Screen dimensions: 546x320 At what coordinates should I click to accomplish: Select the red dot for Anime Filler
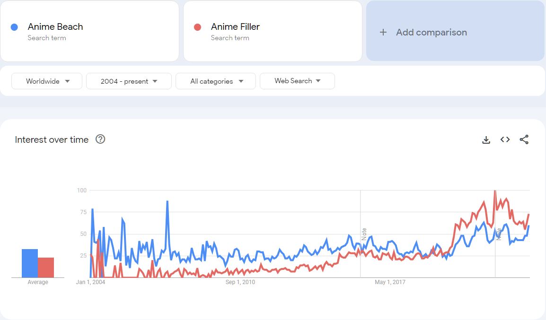coord(198,26)
